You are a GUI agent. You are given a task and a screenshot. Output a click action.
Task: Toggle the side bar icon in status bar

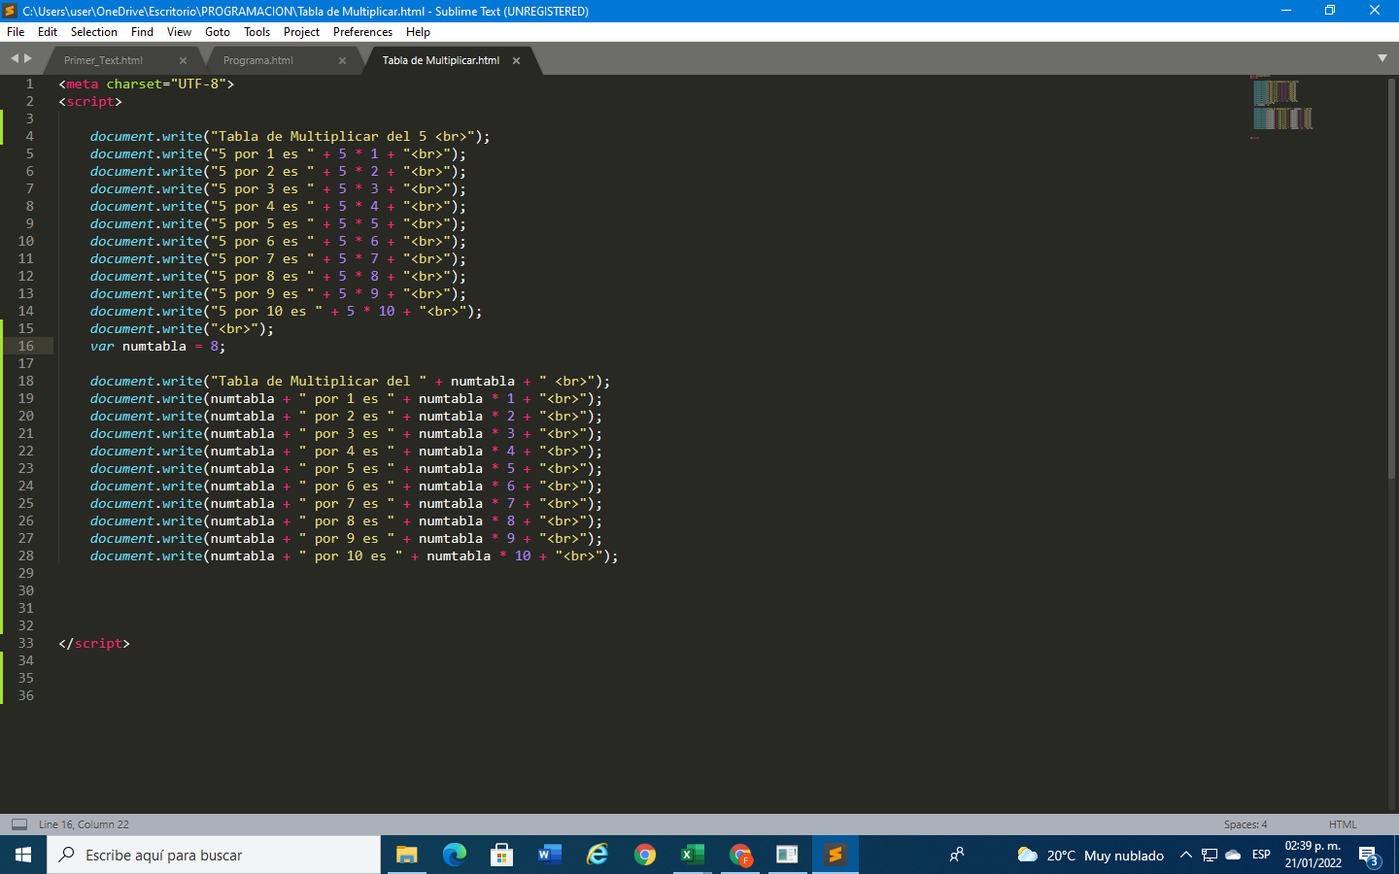[19, 824]
